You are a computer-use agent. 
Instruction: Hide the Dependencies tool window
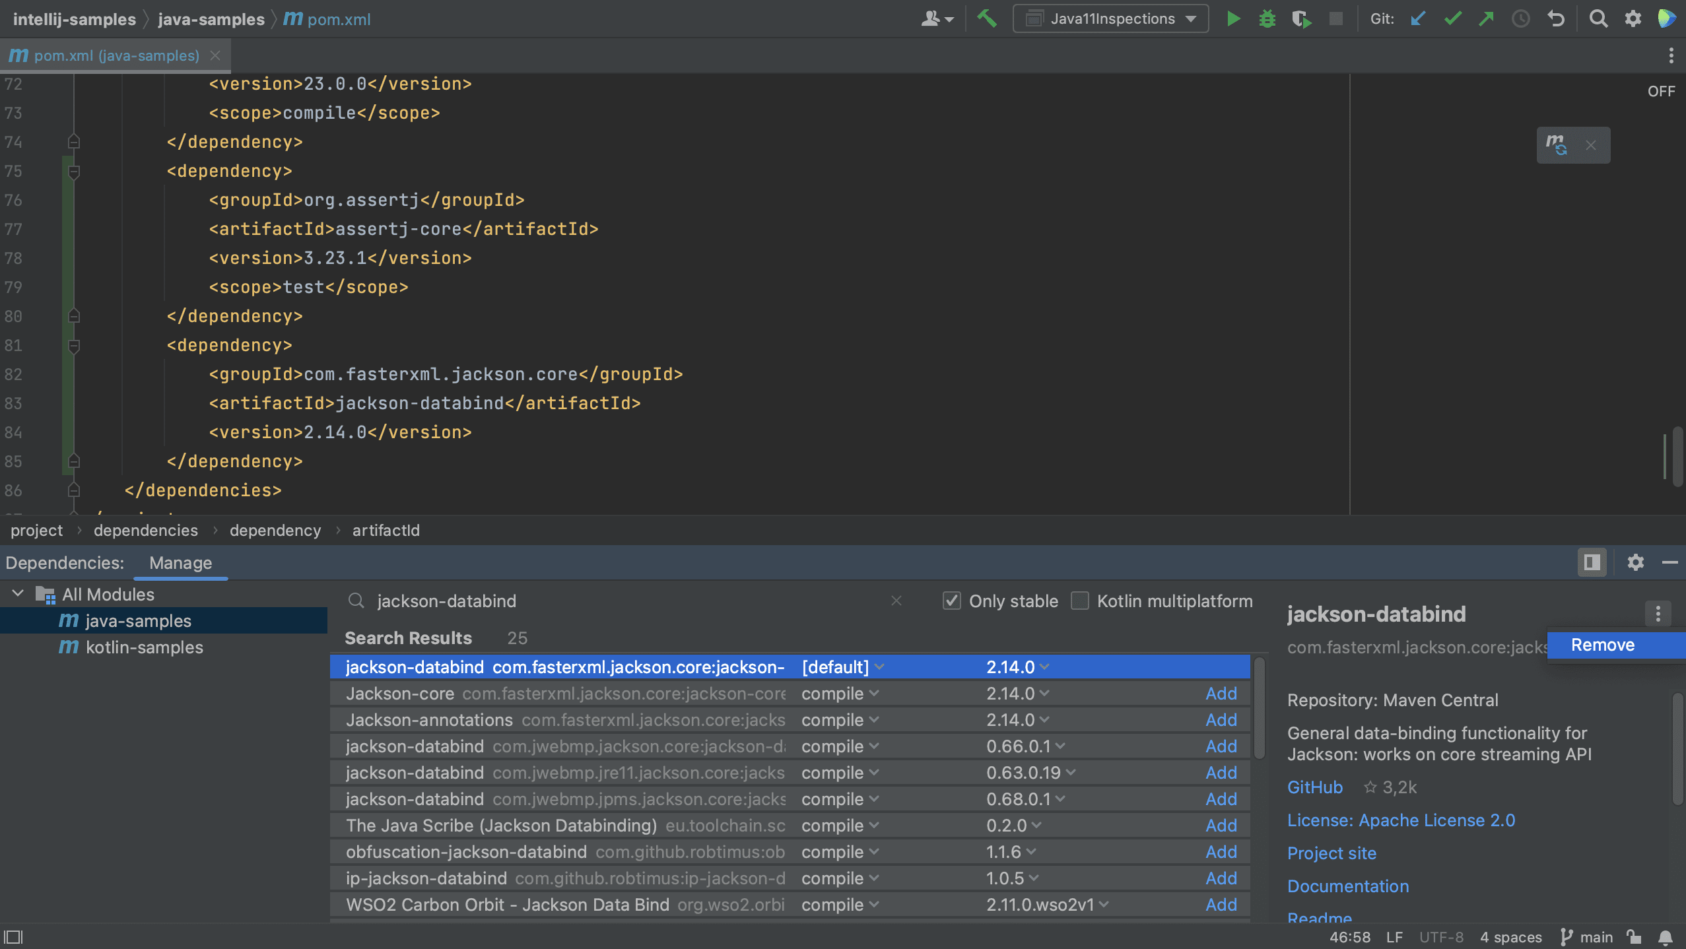1670,562
